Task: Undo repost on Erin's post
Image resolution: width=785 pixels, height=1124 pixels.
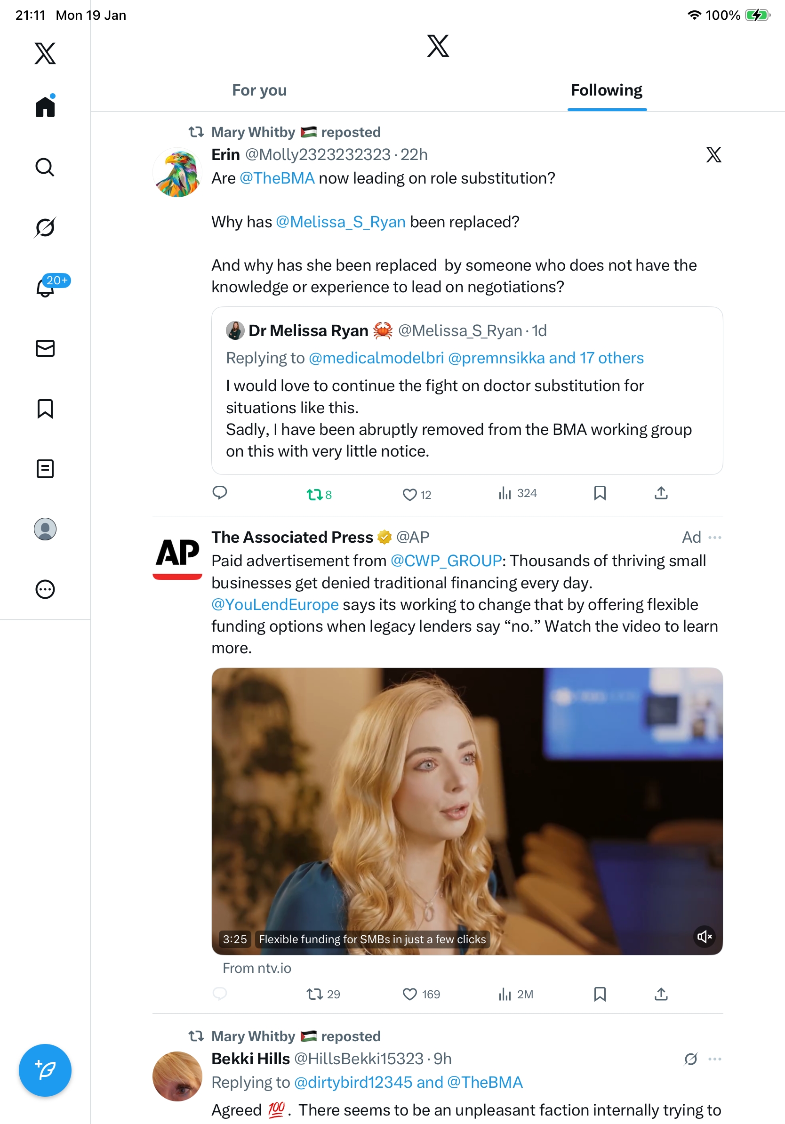Action: coord(314,494)
